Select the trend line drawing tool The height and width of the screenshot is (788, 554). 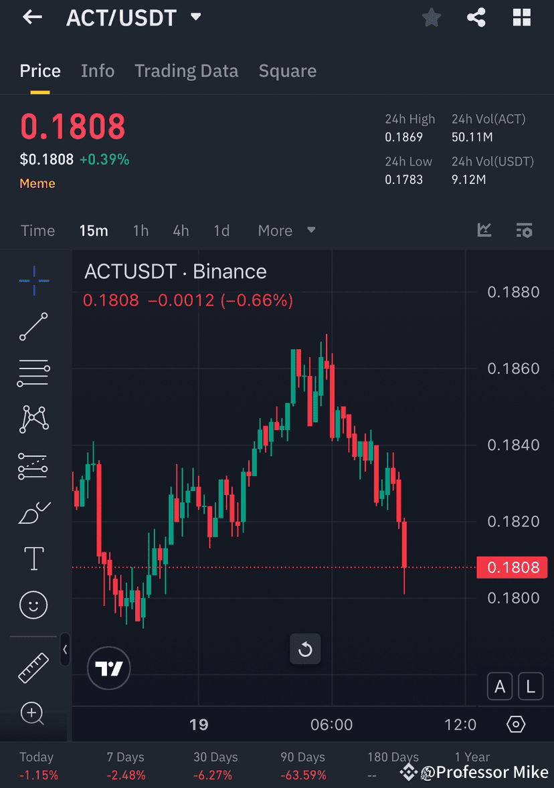(33, 327)
